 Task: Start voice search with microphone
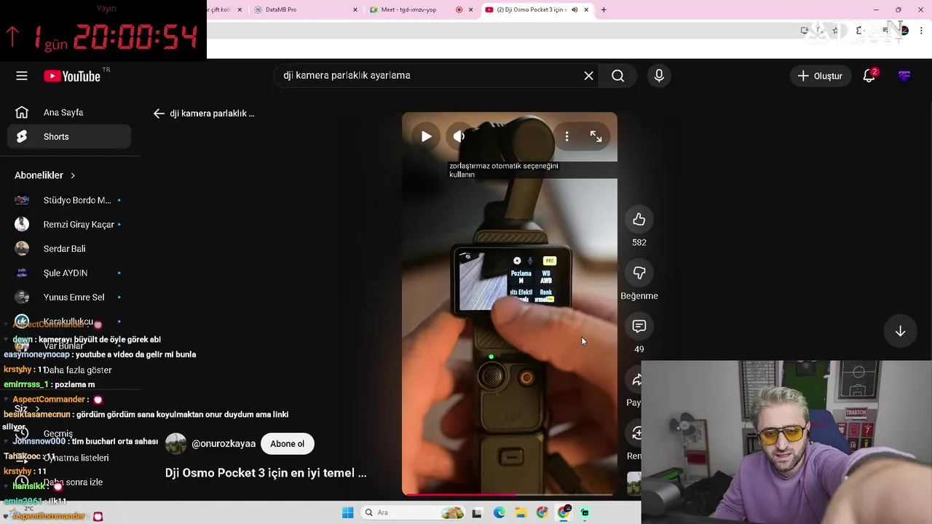(x=659, y=76)
